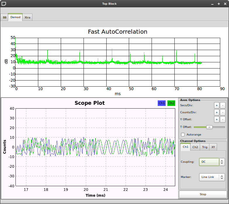This screenshot has height=204, width=229.
Task: Maximize the Top Block window
Action: [x=218, y=4]
